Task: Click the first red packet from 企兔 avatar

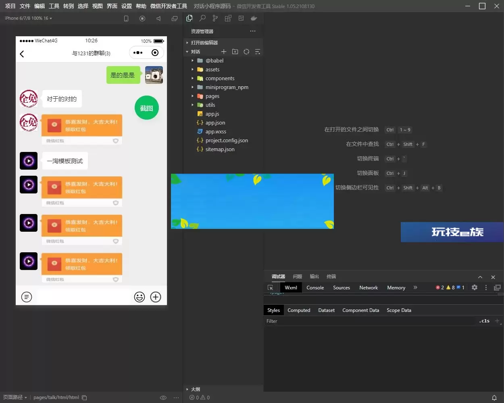Action: [x=82, y=130]
